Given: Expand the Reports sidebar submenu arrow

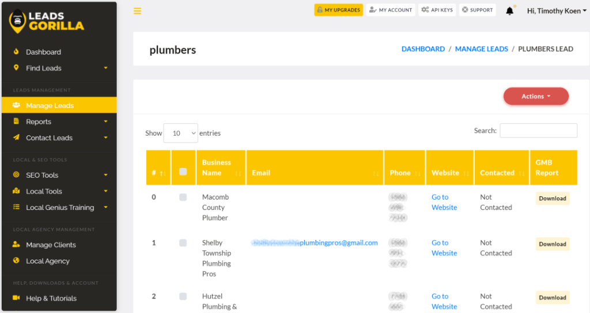Looking at the screenshot, I should pyautogui.click(x=106, y=121).
